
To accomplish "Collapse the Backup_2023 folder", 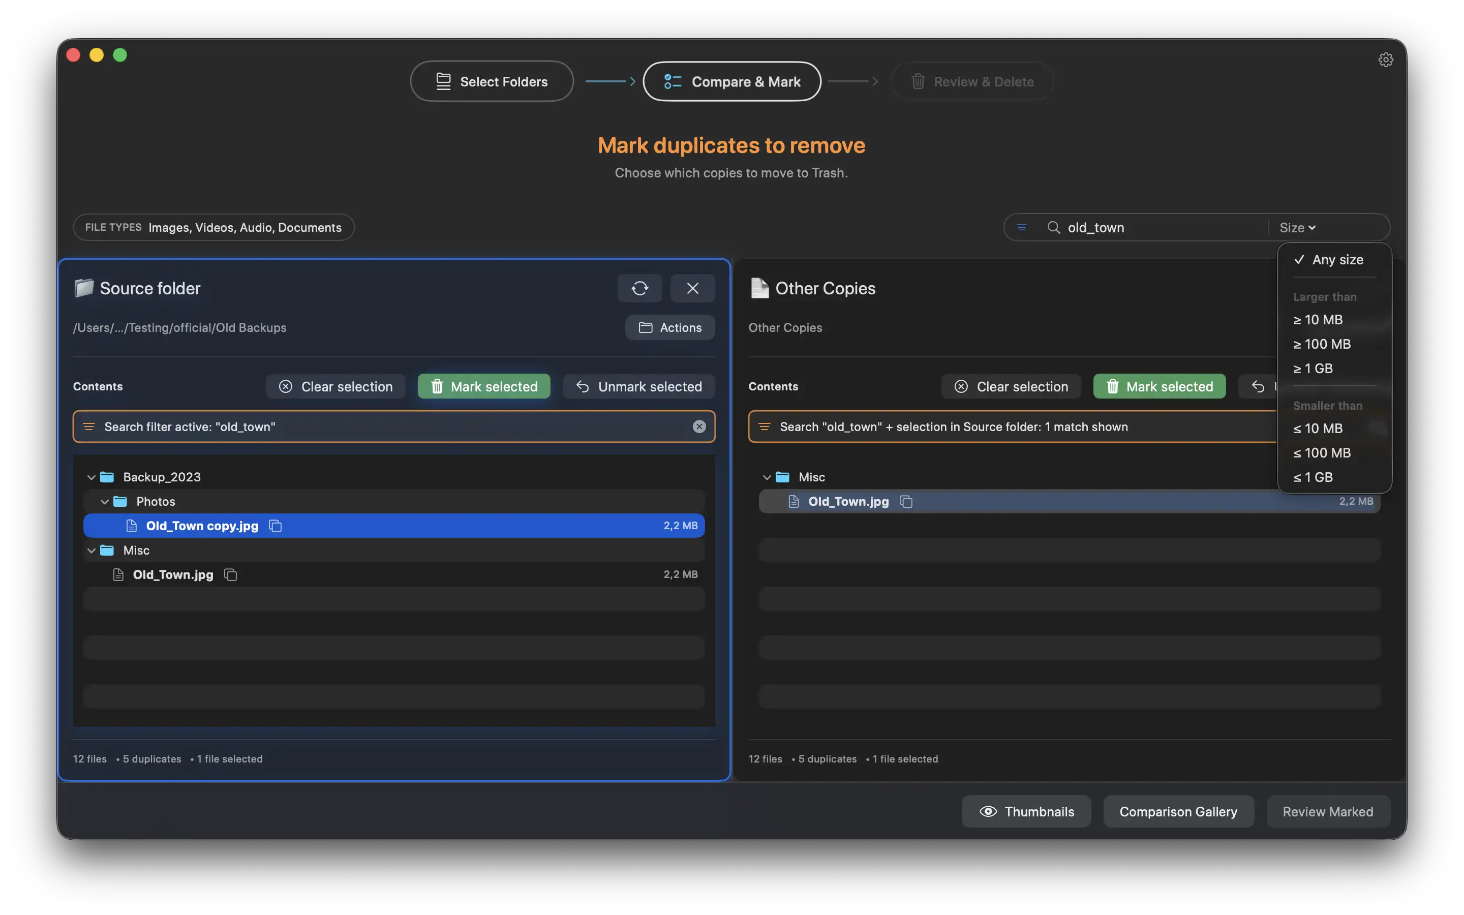I will [x=92, y=477].
